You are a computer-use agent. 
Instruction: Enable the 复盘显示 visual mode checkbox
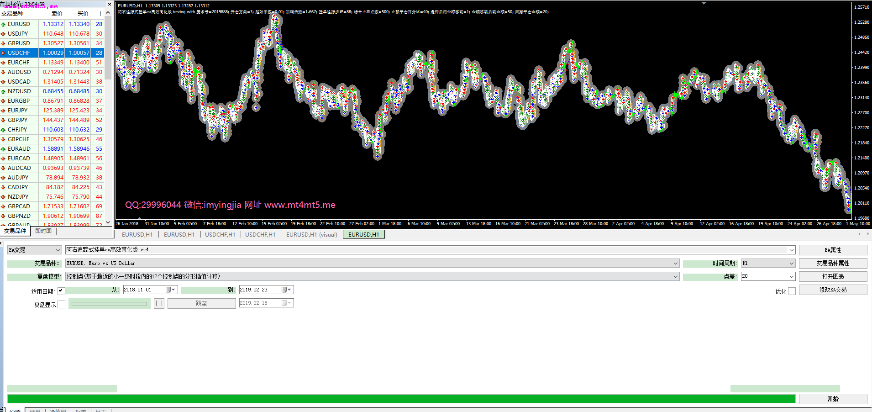point(62,305)
